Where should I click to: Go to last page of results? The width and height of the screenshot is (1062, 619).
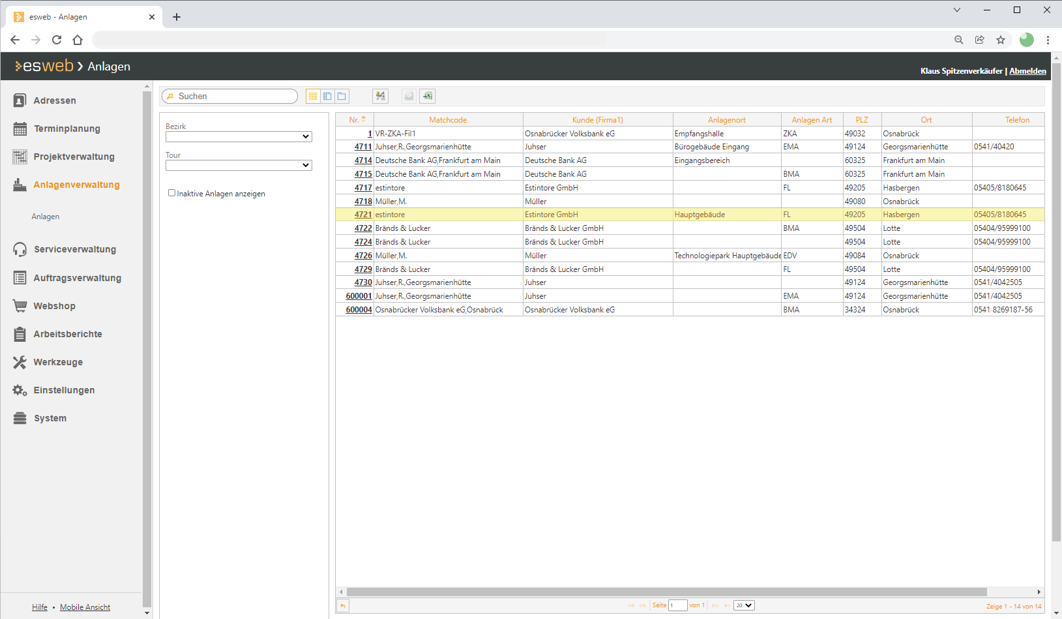(727, 606)
